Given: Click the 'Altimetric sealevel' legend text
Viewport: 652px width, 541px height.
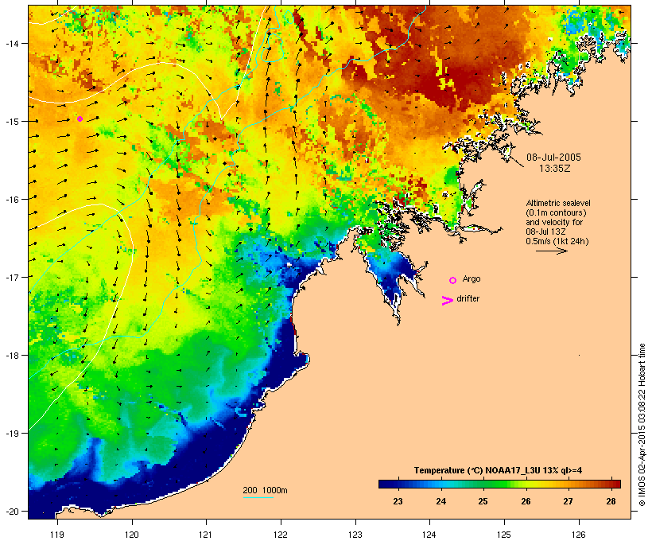Looking at the screenshot, I should point(558,203).
